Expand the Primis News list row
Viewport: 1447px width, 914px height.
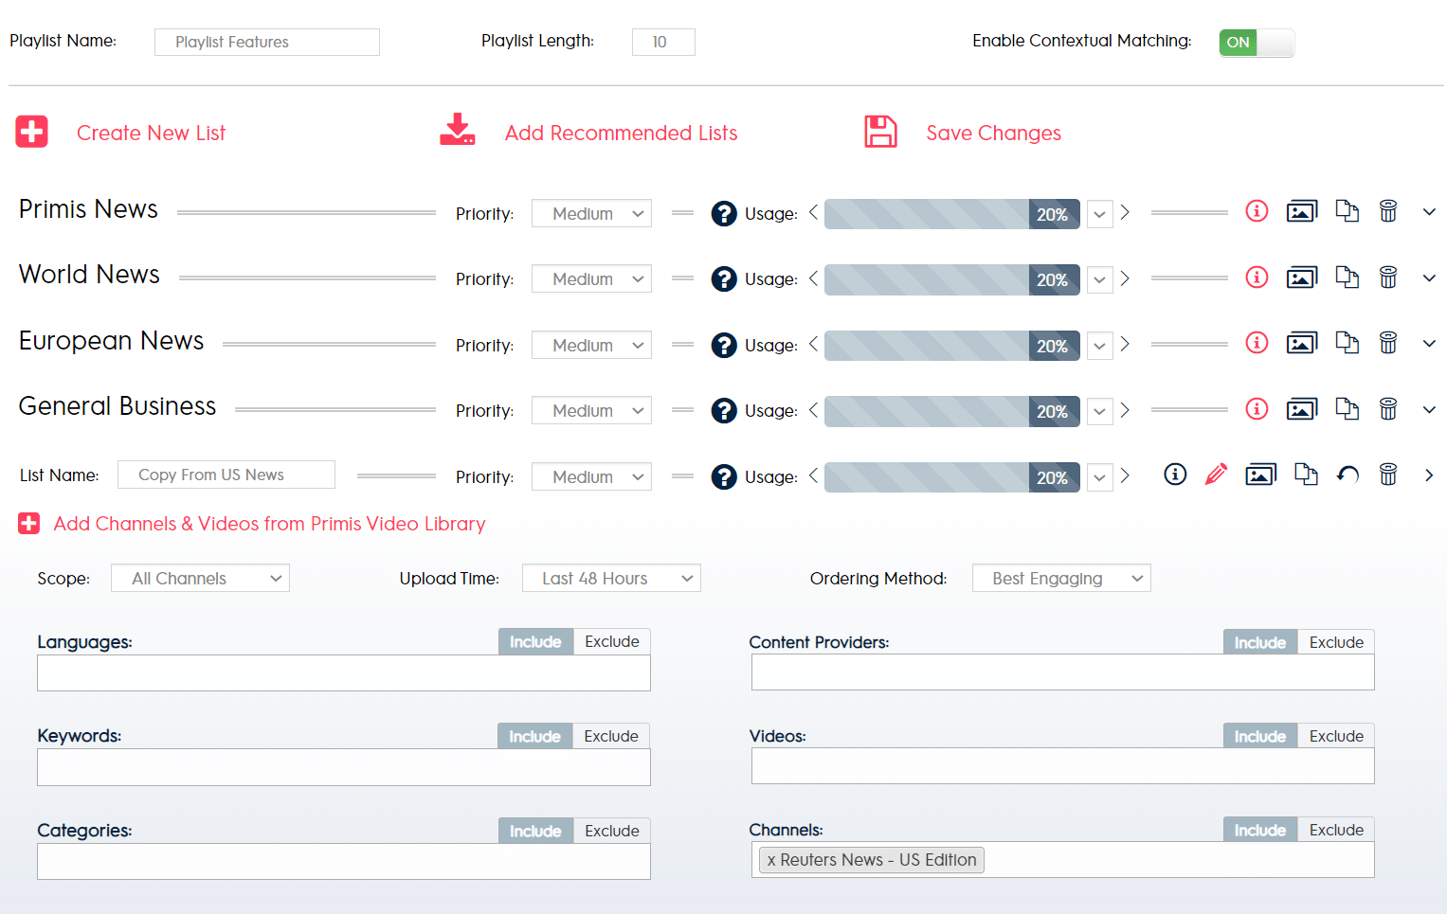(1429, 212)
